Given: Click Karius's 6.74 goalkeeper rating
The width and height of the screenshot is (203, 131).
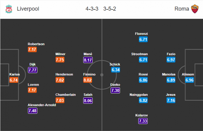Looking at the screenshot, I should (x=14, y=80).
